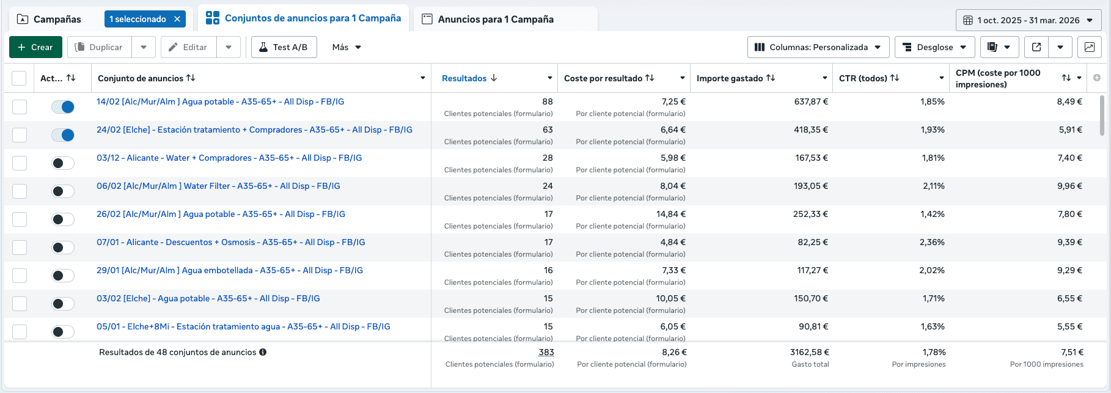The image size is (1111, 393).
Task: Select checkbox for 24/02 Elche ad set
Action: (20, 135)
